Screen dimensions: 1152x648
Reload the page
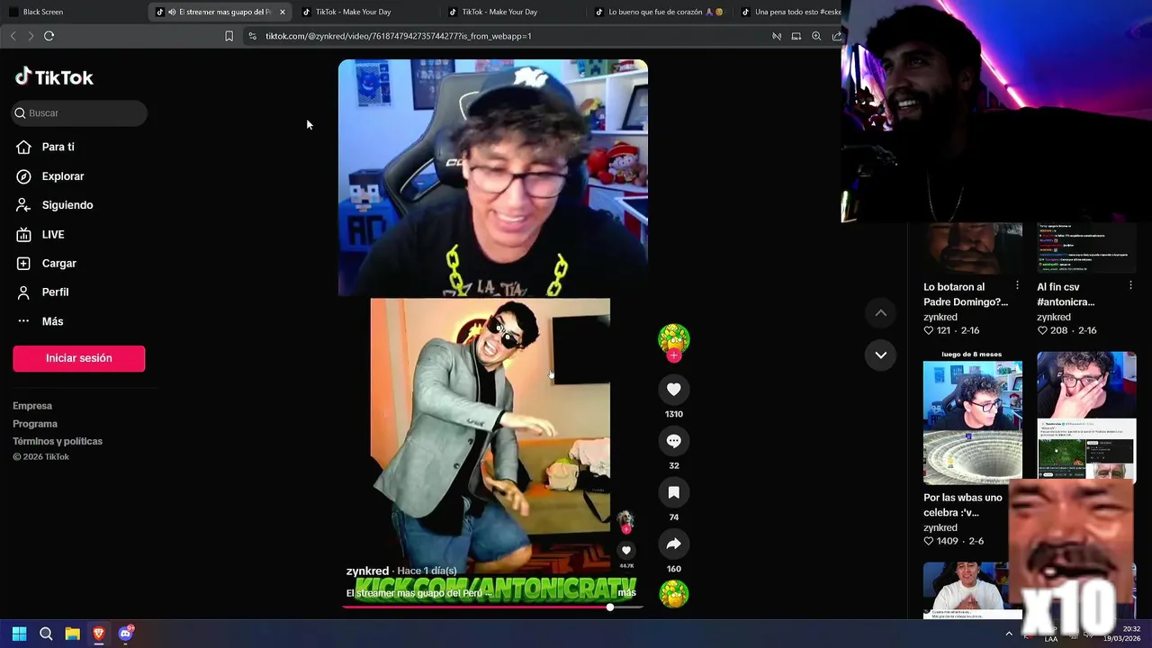pyautogui.click(x=49, y=36)
